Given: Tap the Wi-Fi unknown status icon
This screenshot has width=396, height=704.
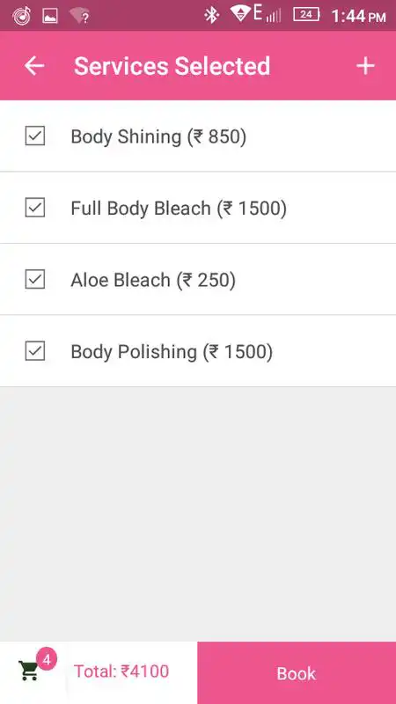Looking at the screenshot, I should (79, 16).
